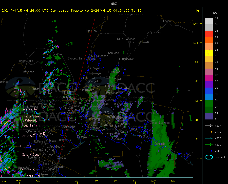The height and width of the screenshot is (184, 228).
Task: Click the L_Tunas map label
Action: pyautogui.click(x=26, y=146)
